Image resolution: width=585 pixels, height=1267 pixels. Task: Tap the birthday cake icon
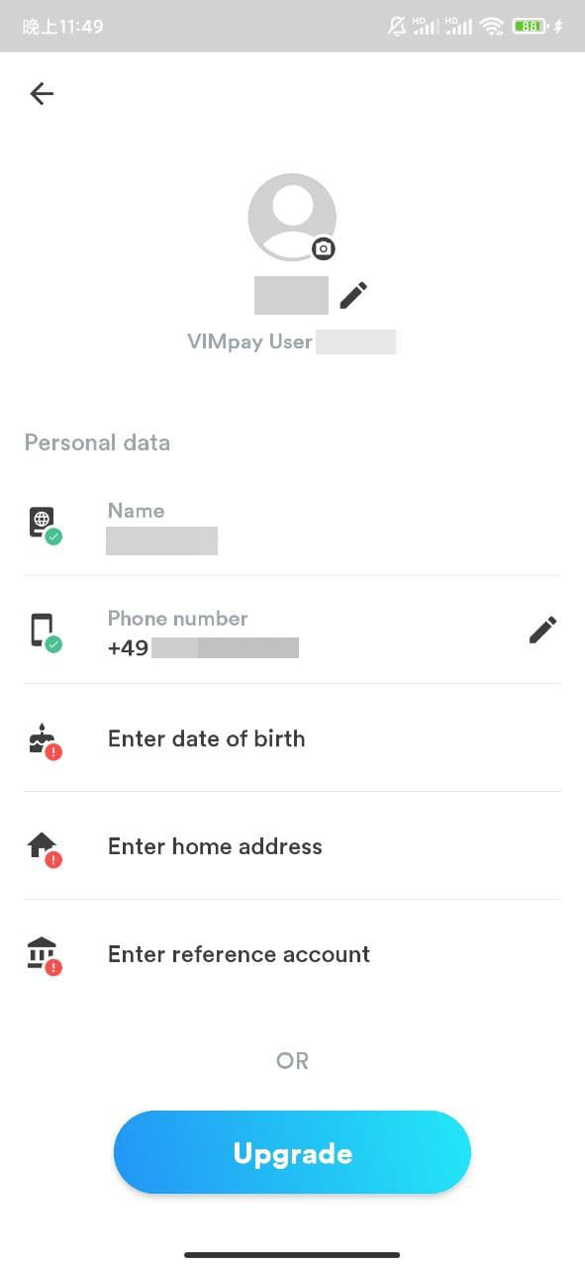(45, 740)
